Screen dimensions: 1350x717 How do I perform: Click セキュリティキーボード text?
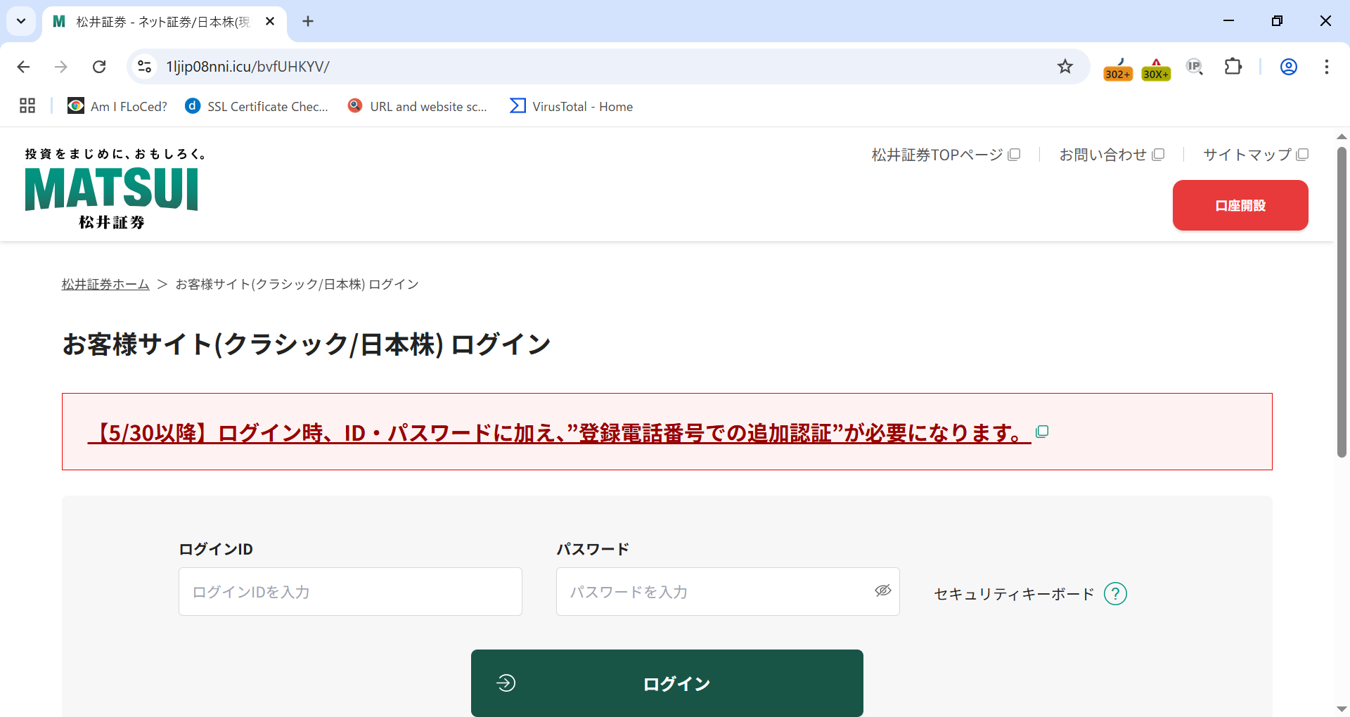pyautogui.click(x=1014, y=594)
